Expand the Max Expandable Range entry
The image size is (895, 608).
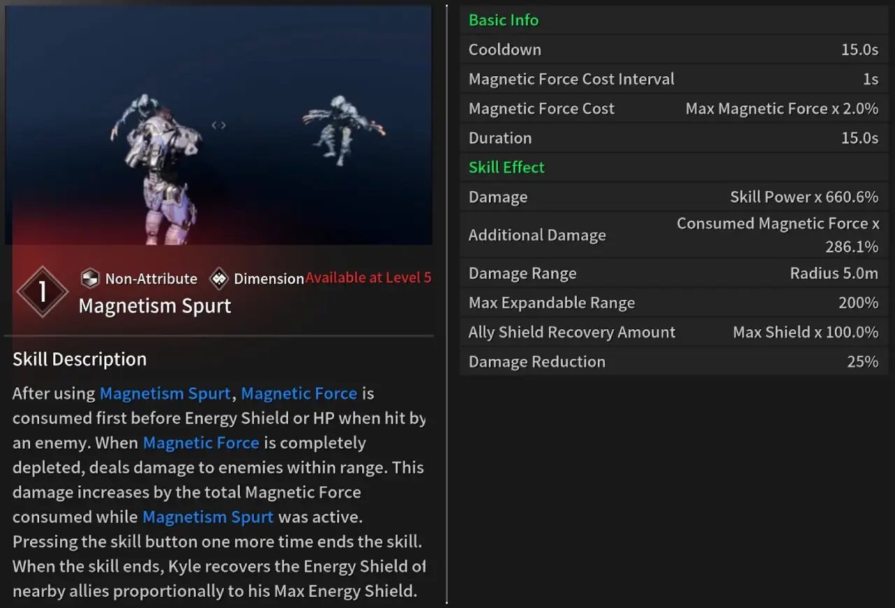[671, 303]
